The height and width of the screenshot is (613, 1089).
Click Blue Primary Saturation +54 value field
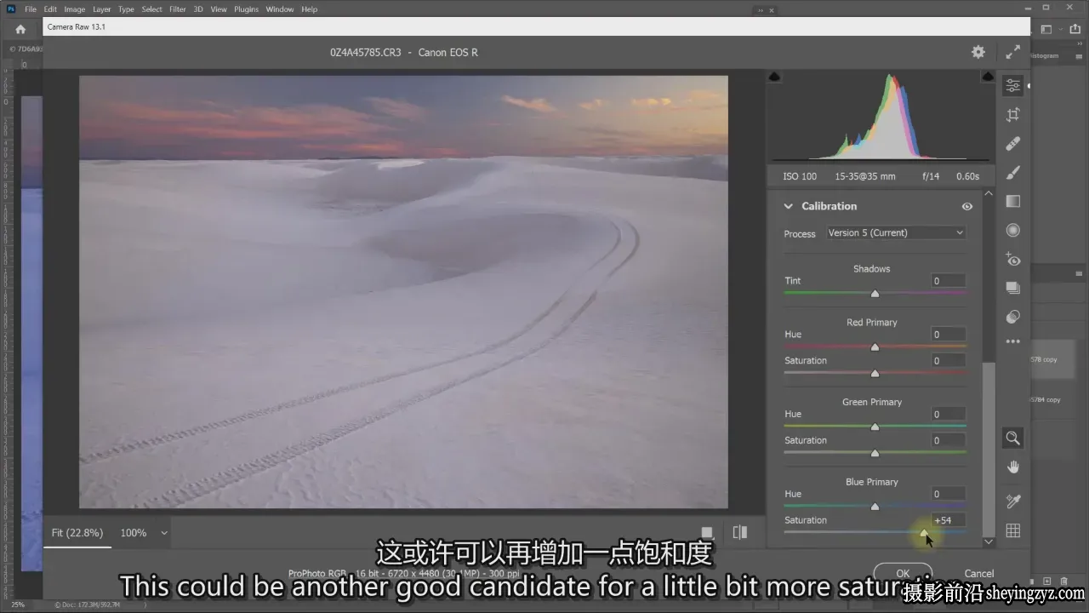[x=948, y=520]
